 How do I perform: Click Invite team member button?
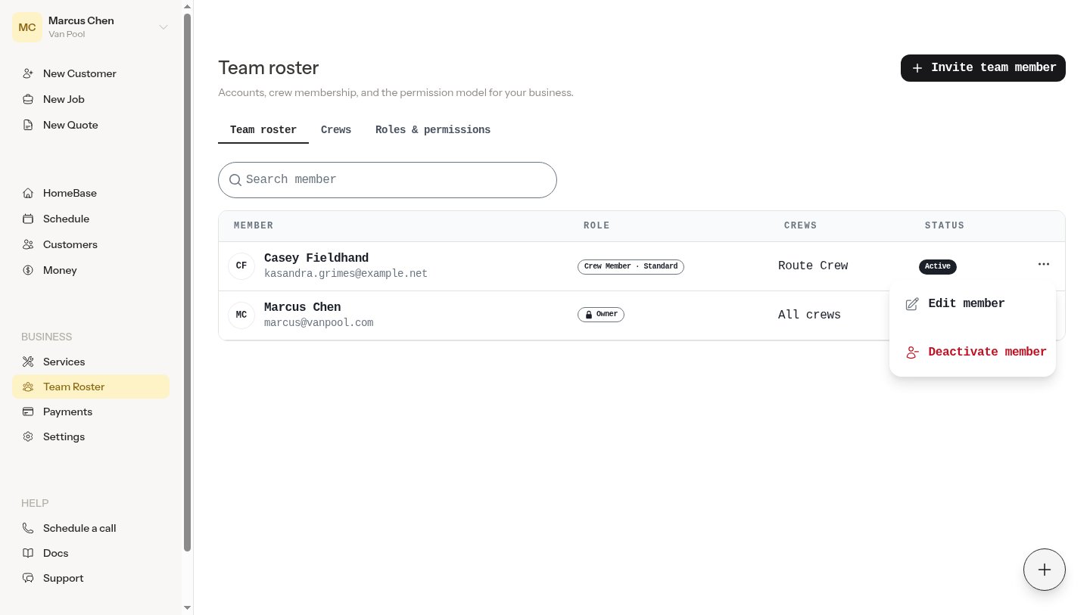click(983, 68)
